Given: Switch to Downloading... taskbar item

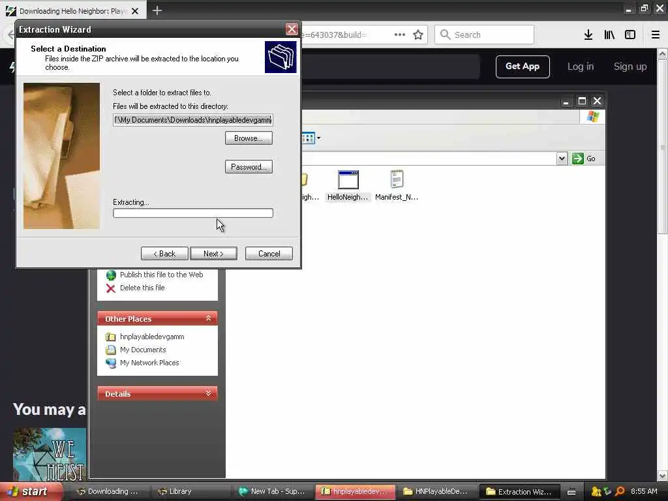Looking at the screenshot, I should [x=108, y=491].
